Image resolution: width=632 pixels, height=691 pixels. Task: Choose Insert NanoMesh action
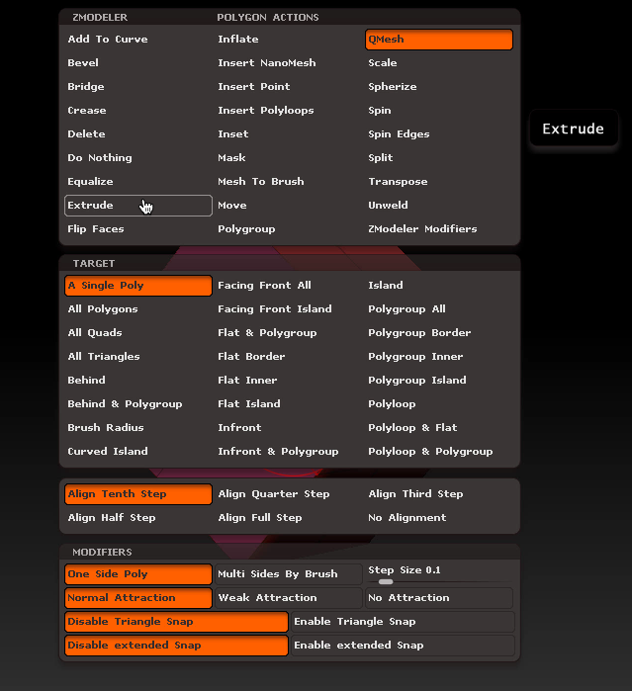pyautogui.click(x=289, y=63)
